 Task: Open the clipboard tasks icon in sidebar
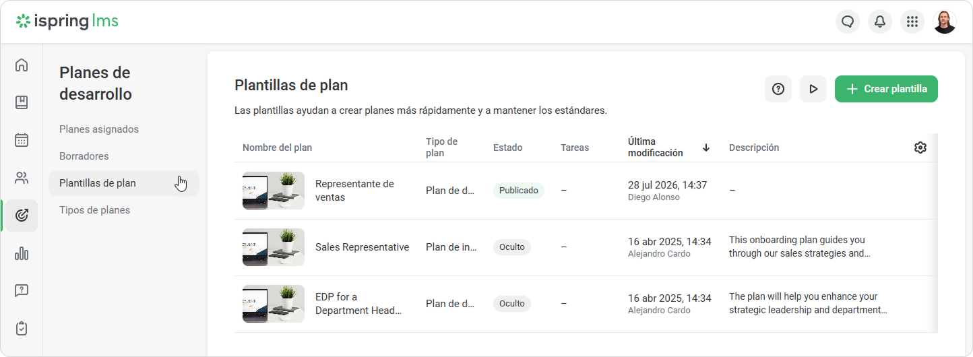(x=22, y=329)
